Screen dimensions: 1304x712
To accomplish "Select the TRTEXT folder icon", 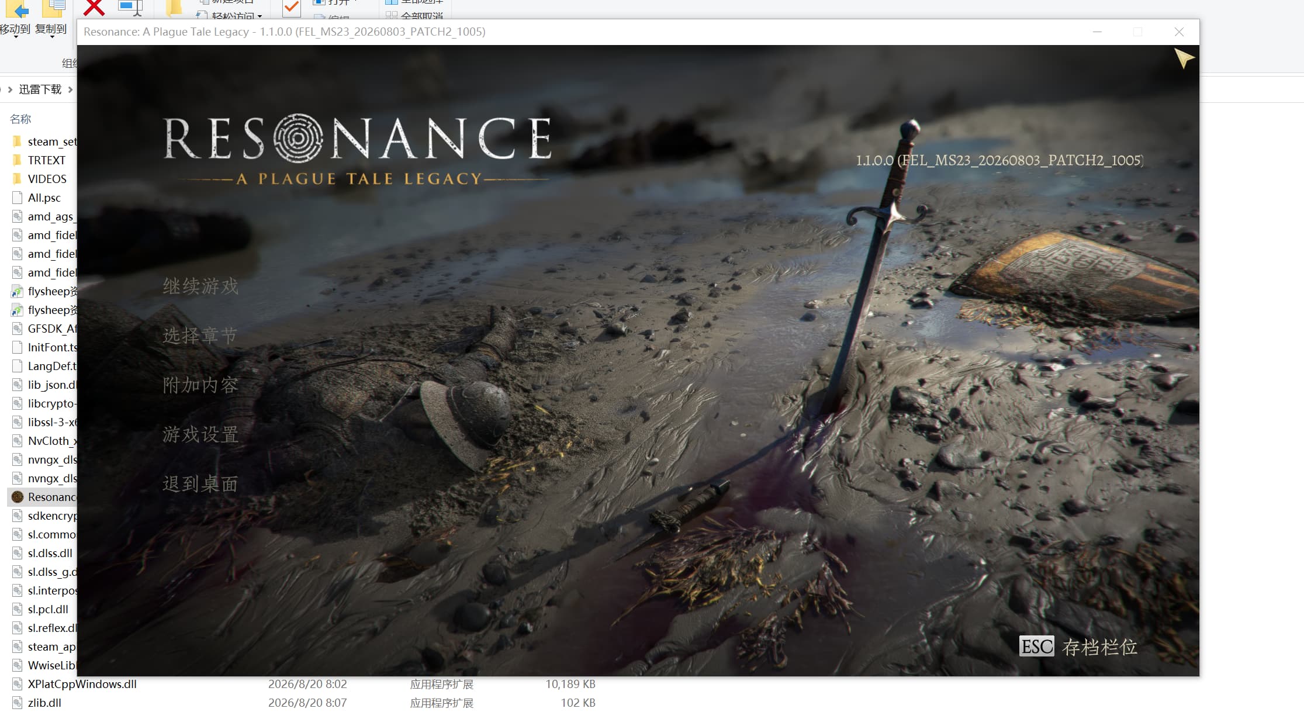I will pyautogui.click(x=17, y=160).
